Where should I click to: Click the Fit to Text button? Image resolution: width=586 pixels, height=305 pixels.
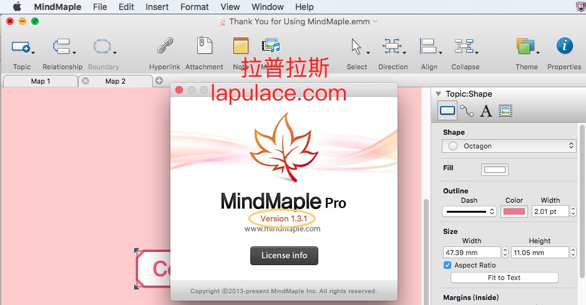click(x=504, y=278)
